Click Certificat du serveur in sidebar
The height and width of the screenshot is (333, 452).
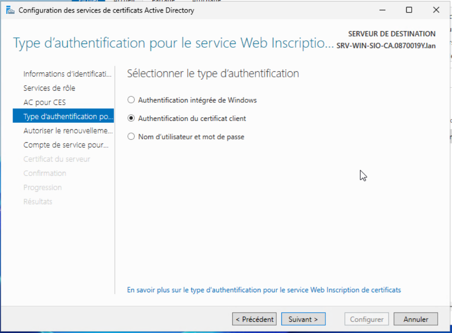[57, 159]
